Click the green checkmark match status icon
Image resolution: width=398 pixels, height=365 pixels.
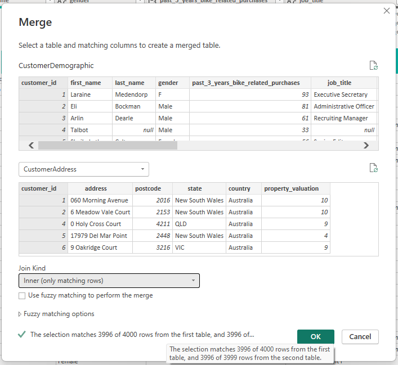[x=22, y=334]
